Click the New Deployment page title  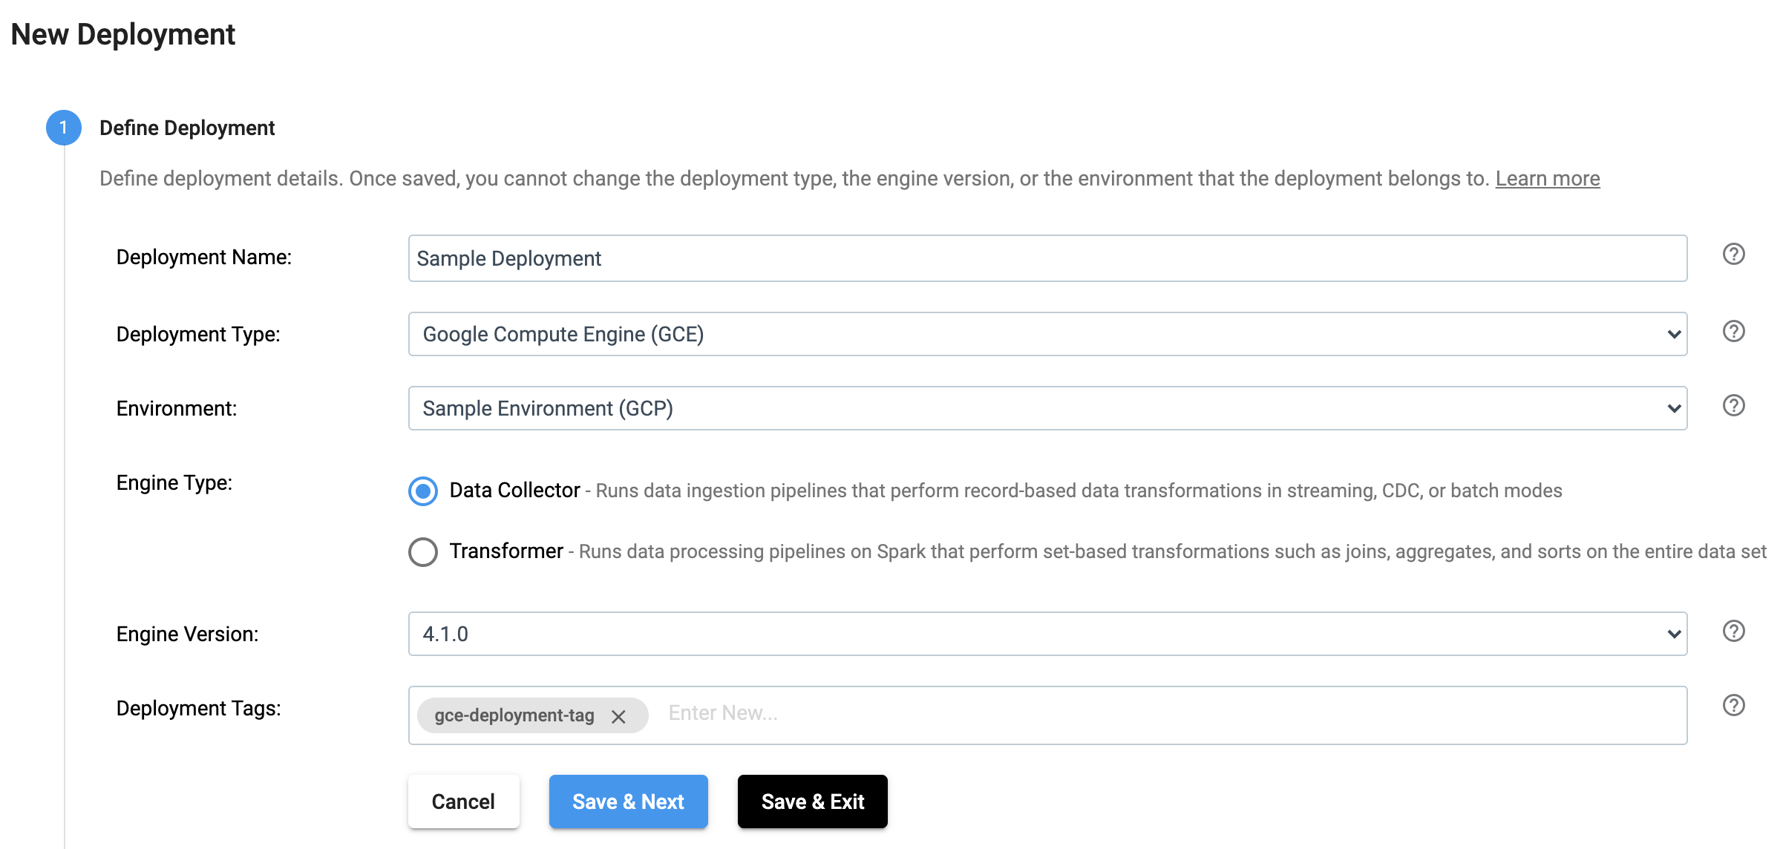click(x=123, y=34)
